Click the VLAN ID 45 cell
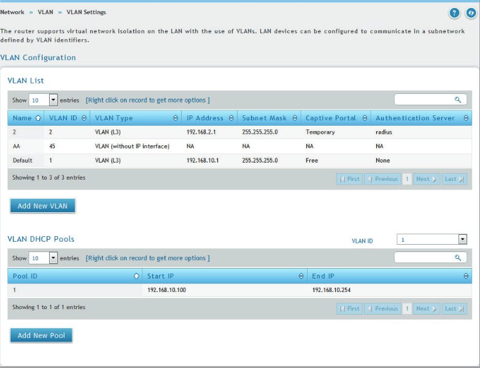Viewport: 480px width, 368px height. (52, 146)
